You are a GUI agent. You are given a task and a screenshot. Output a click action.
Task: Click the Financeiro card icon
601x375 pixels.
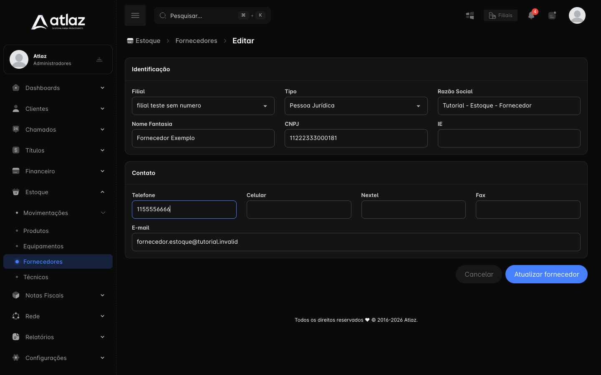click(16, 171)
